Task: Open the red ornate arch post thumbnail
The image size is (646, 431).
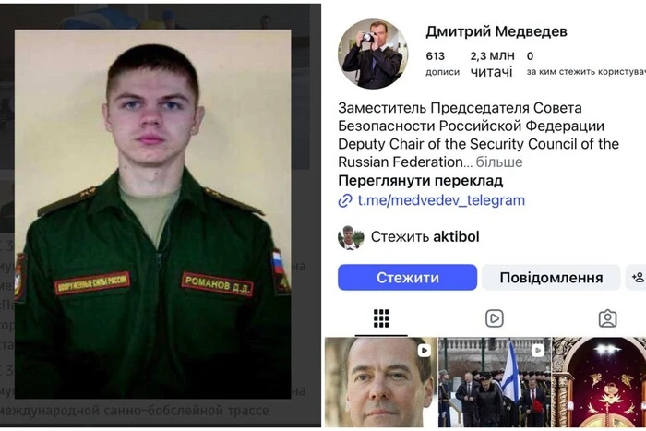Action: point(599,382)
